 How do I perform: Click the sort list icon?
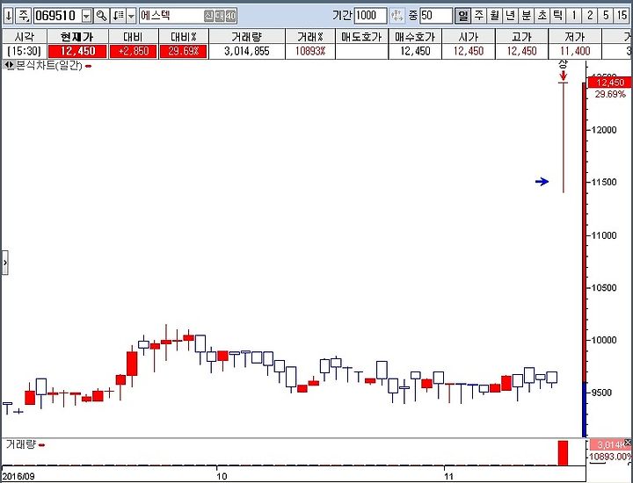click(119, 16)
